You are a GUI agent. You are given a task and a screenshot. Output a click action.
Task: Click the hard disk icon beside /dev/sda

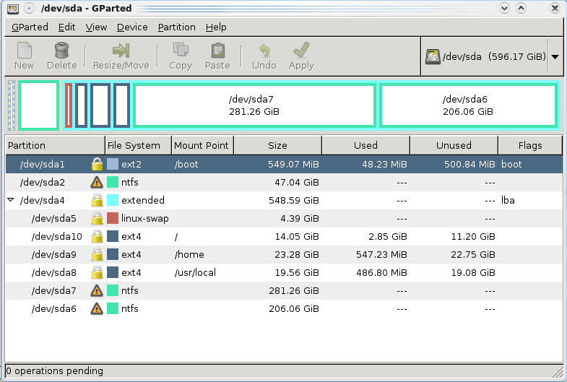pos(433,57)
